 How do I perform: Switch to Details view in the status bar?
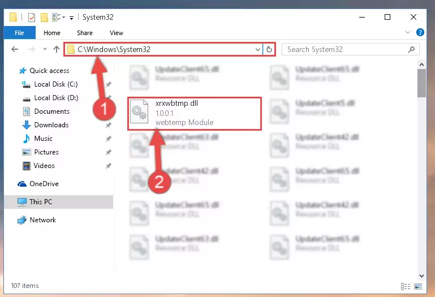(x=406, y=286)
